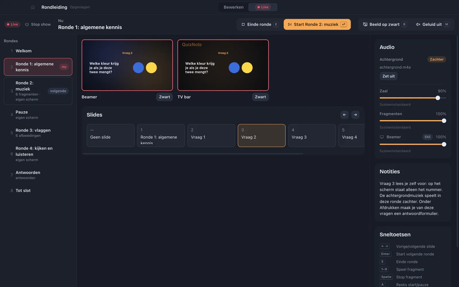Adjust the Fragmenten volume slider
The height and width of the screenshot is (287, 459).
point(413,121)
